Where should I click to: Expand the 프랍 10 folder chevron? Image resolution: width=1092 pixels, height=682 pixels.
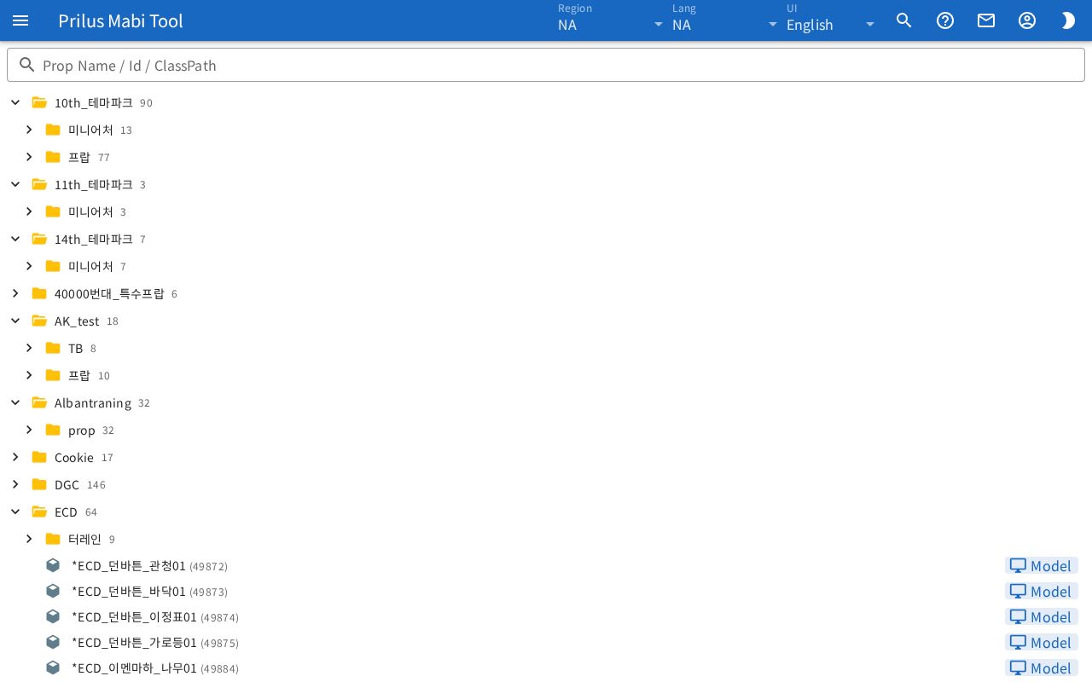point(29,375)
